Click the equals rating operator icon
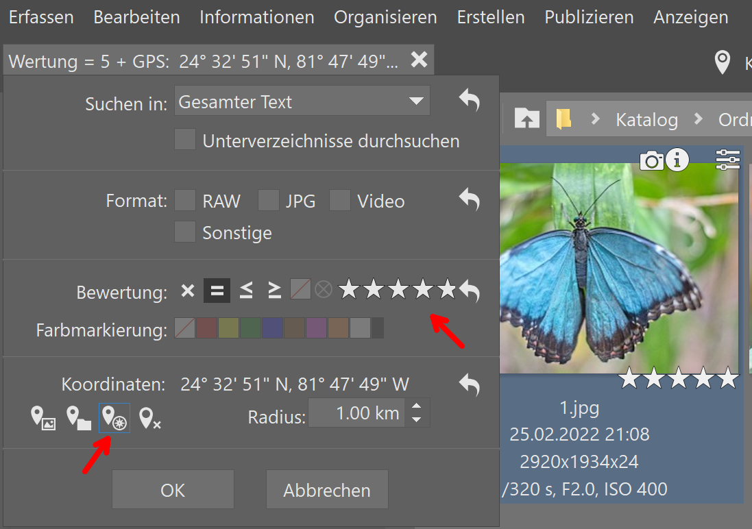This screenshot has width=752, height=529. click(x=217, y=290)
